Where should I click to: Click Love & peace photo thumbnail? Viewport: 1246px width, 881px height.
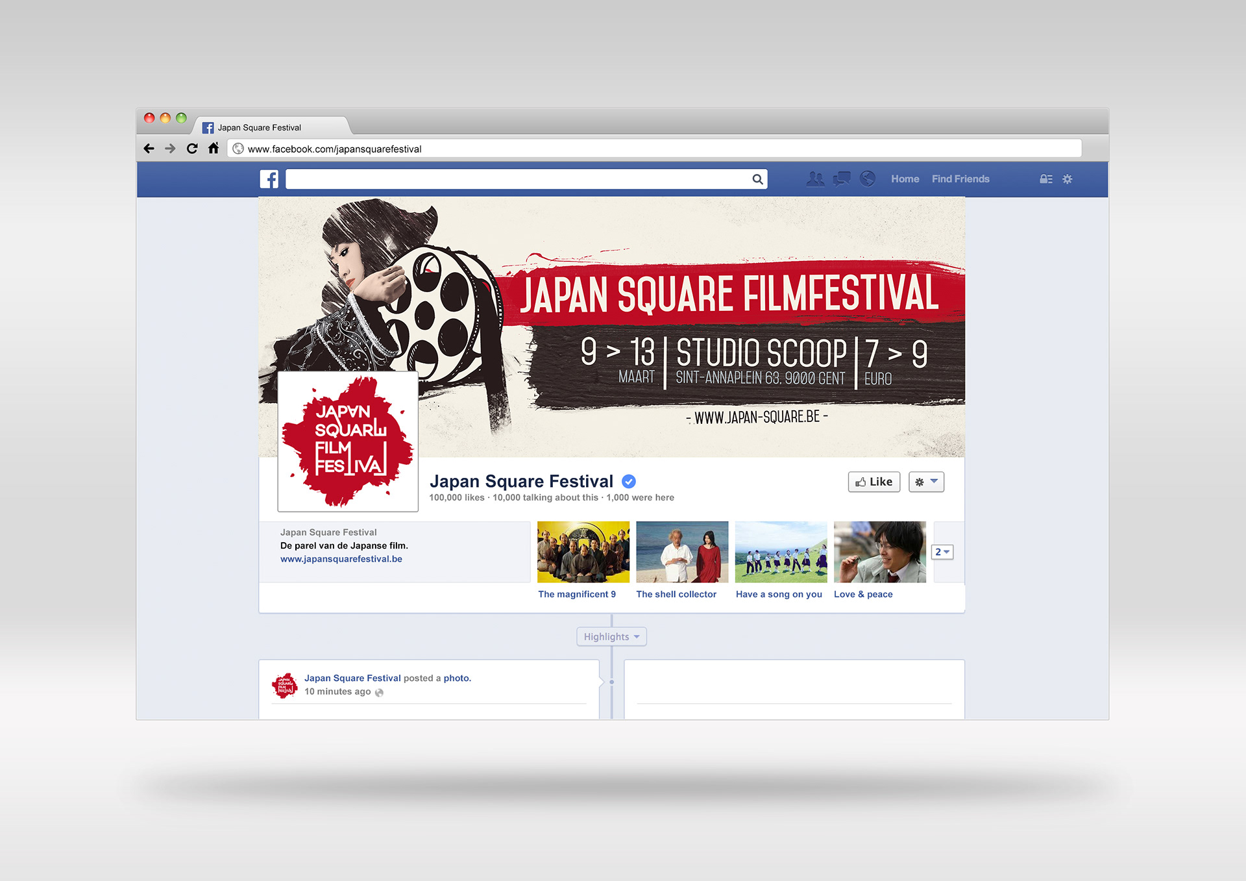pos(880,552)
